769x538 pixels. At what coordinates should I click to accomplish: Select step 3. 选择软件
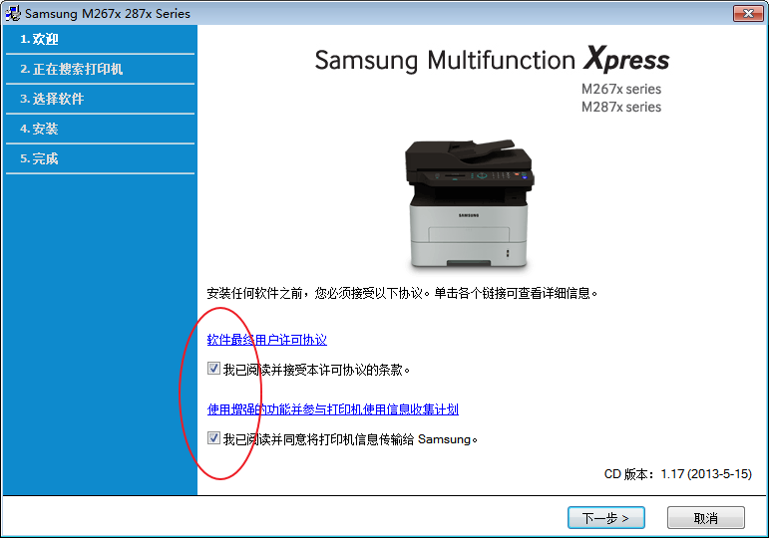click(52, 99)
